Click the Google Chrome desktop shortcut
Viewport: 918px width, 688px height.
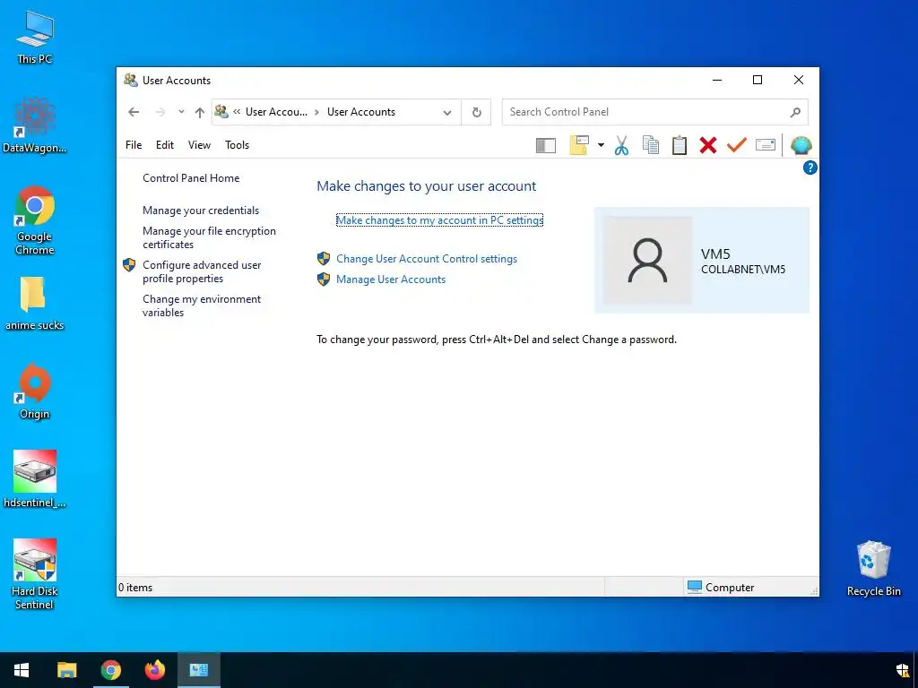coord(35,220)
